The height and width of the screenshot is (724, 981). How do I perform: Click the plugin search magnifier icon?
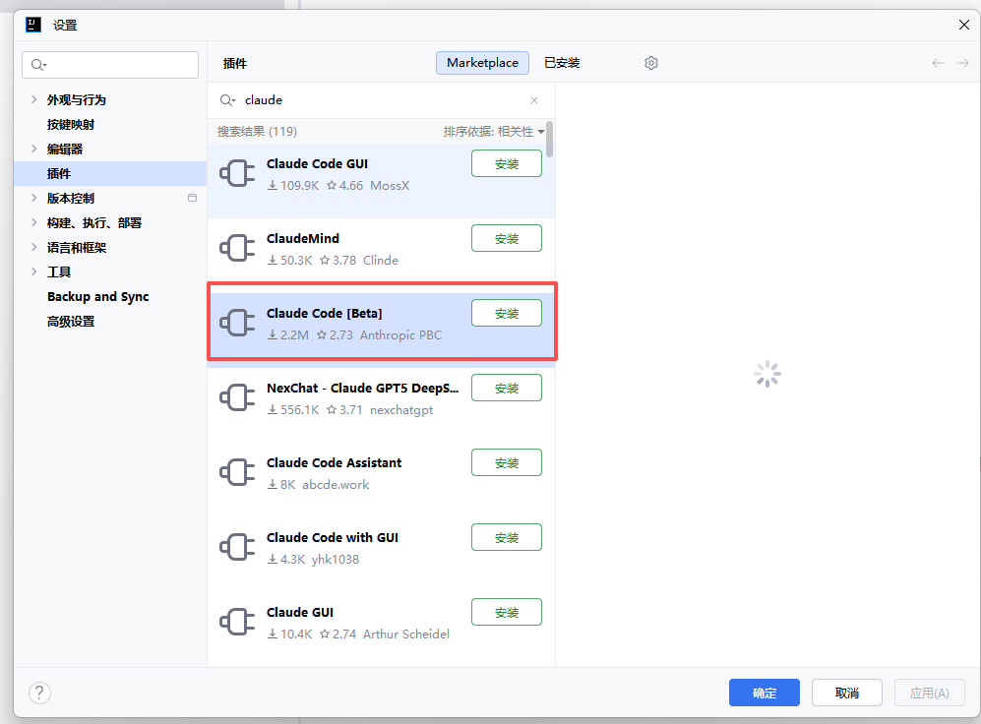tap(227, 100)
